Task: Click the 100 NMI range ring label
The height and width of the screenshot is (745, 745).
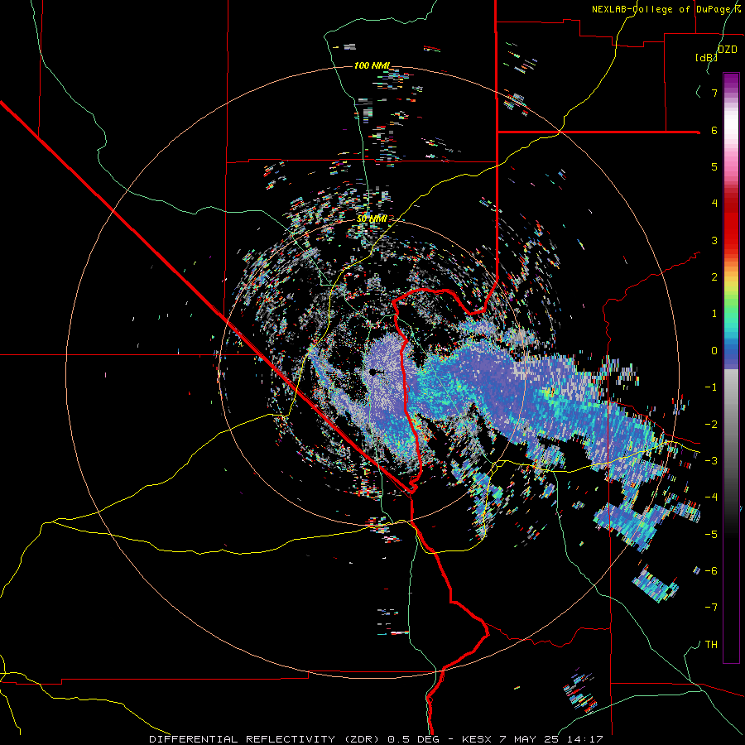Action: [x=372, y=65]
